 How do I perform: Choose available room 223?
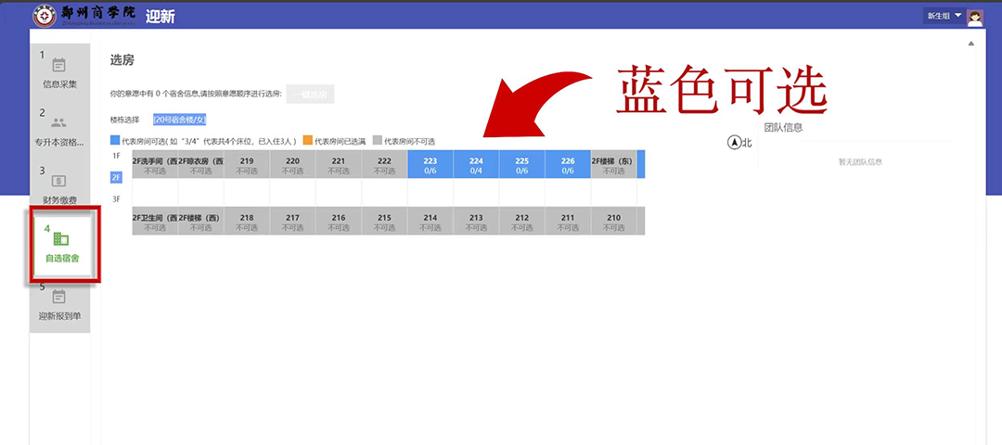(430, 165)
